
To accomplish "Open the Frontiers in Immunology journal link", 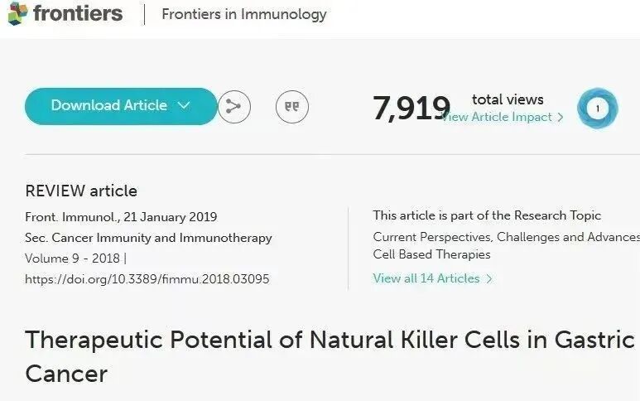I will point(244,14).
